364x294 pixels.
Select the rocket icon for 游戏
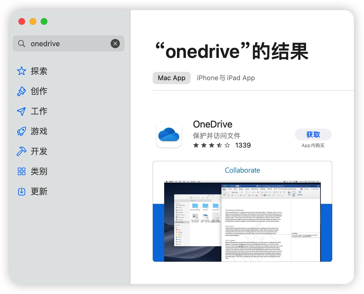21,131
